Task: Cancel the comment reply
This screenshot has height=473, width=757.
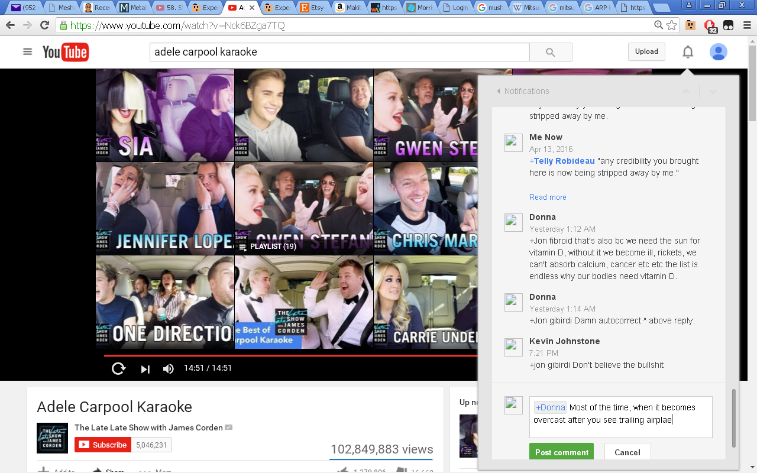Action: click(627, 452)
